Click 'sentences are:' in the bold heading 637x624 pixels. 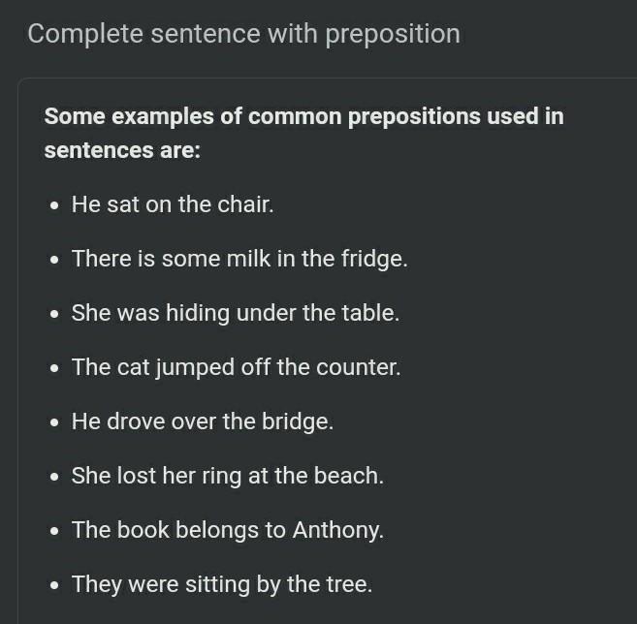pos(121,151)
